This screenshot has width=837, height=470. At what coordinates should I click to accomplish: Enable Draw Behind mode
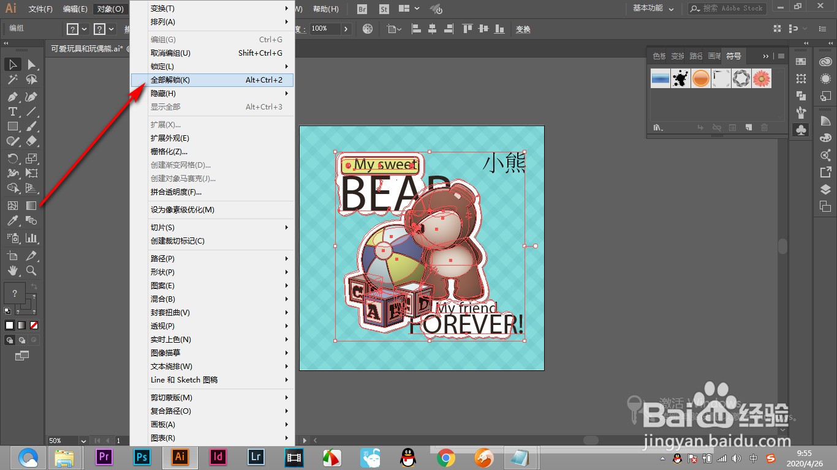tap(22, 340)
